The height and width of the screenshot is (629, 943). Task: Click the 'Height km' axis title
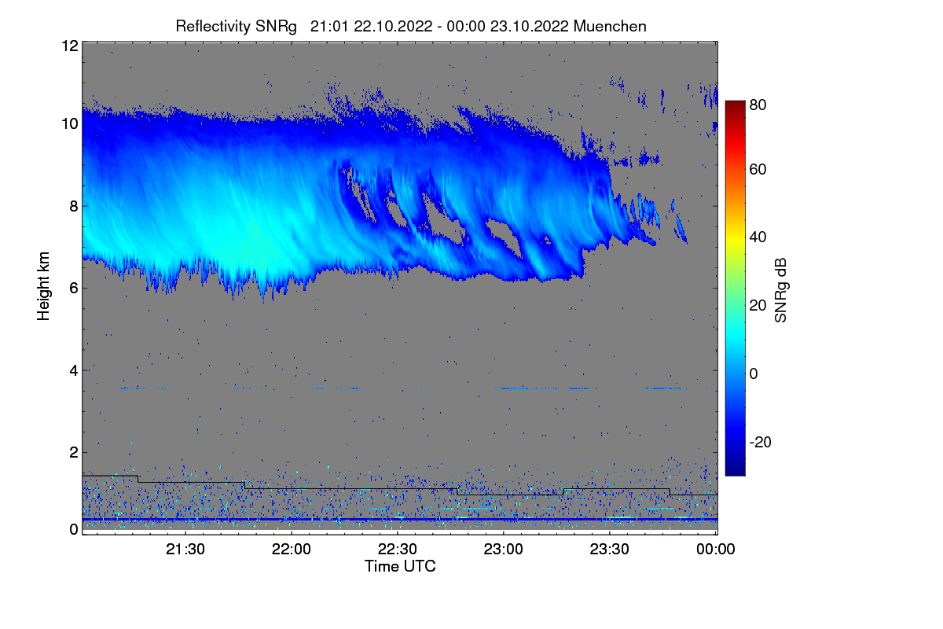click(x=43, y=288)
